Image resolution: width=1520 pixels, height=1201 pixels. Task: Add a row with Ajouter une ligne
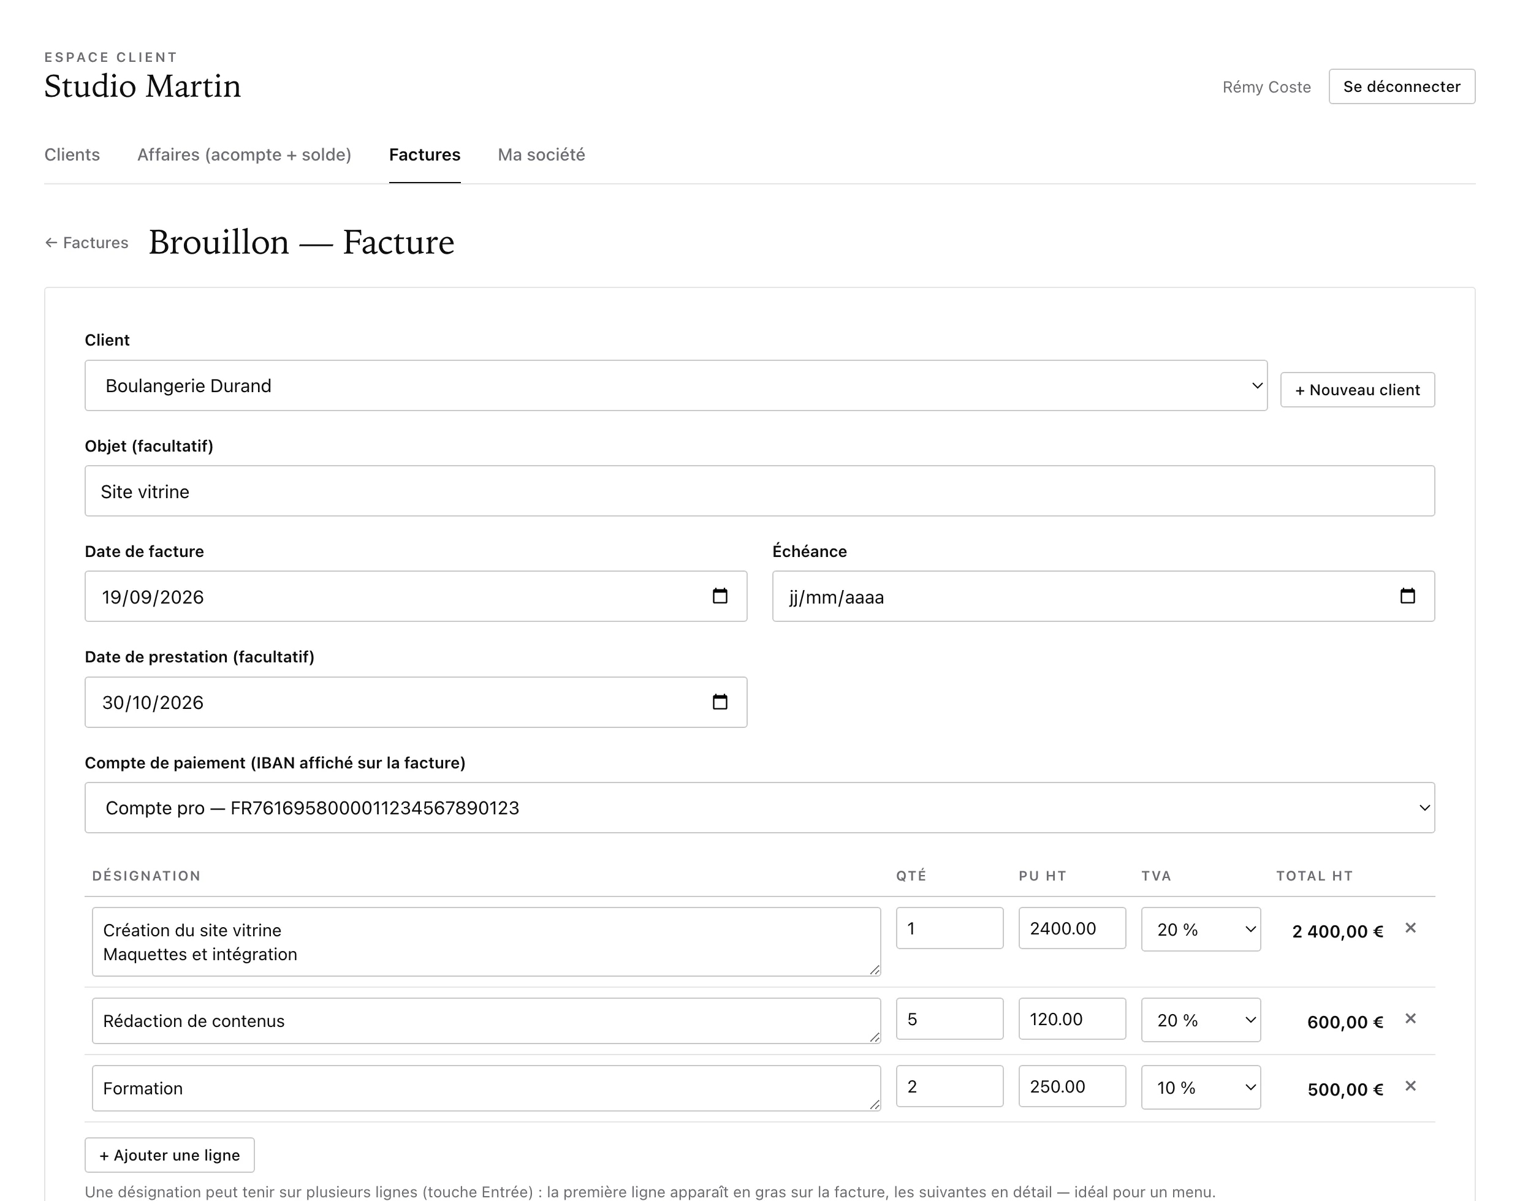click(x=170, y=1155)
